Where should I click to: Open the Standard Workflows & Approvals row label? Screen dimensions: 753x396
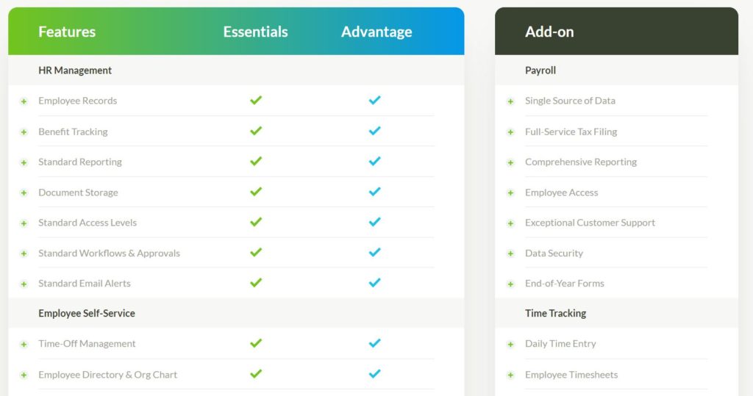click(x=109, y=253)
